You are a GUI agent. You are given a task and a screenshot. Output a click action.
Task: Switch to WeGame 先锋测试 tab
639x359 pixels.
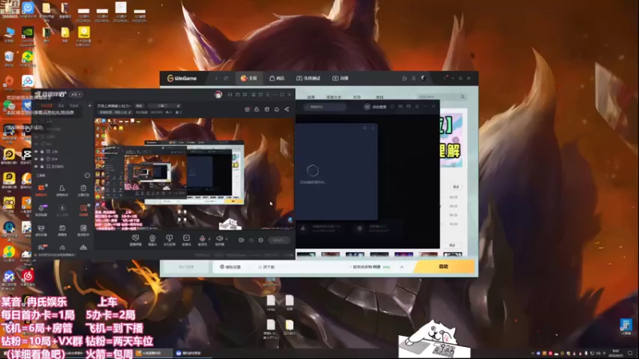[308, 78]
